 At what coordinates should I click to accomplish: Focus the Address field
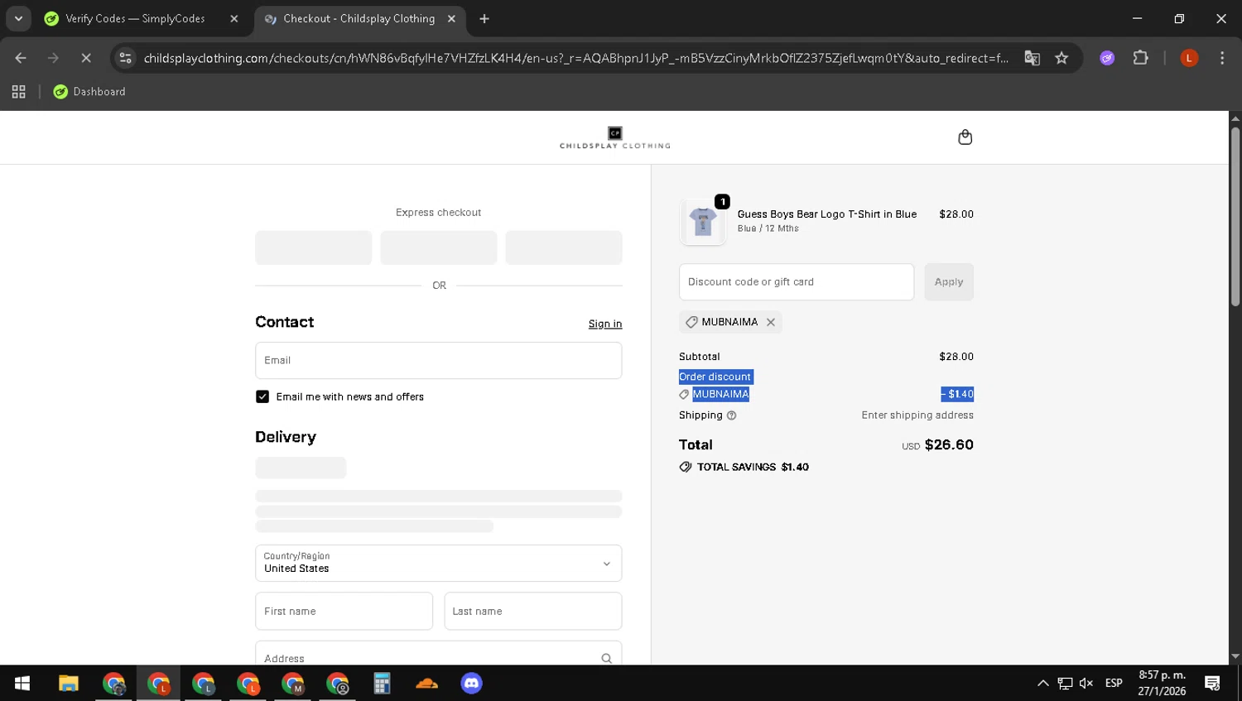click(x=438, y=654)
